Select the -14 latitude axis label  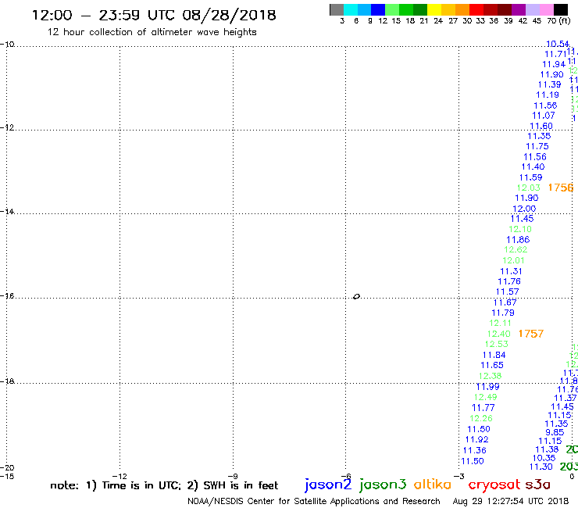pos(7,211)
